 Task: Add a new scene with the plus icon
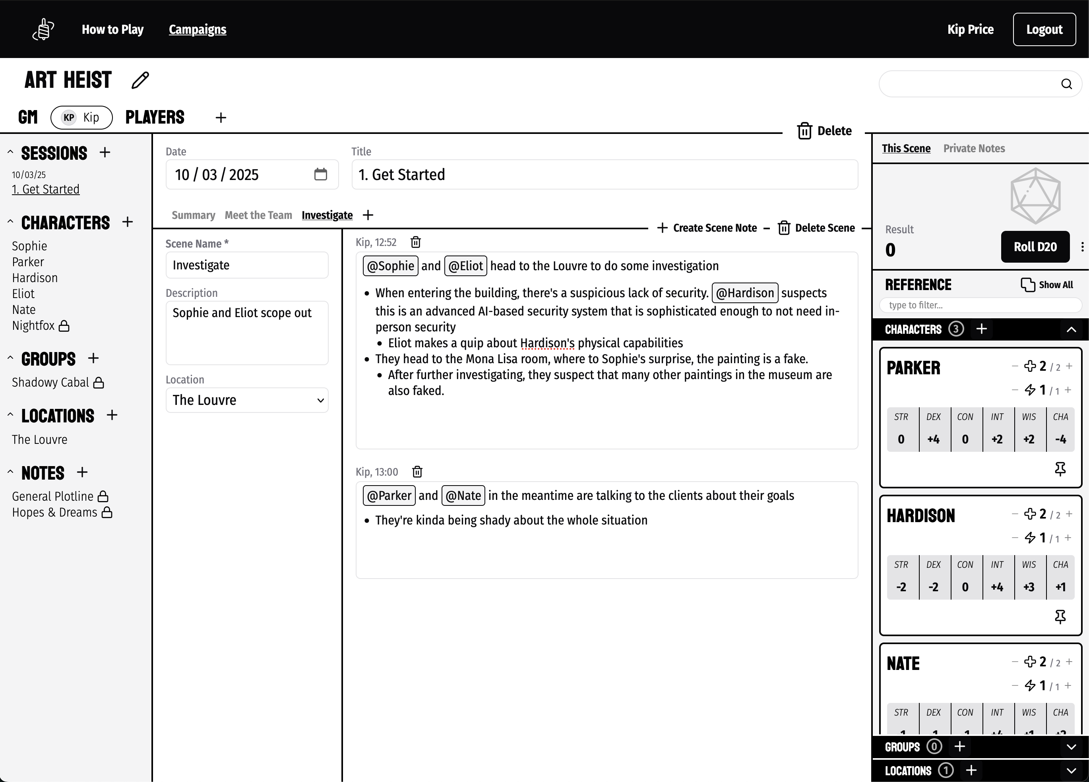point(368,215)
